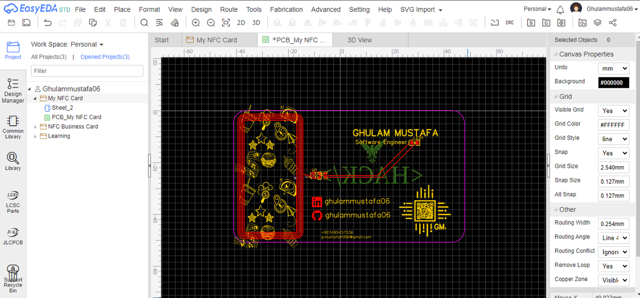Open the Design Manager panel

coord(13,90)
